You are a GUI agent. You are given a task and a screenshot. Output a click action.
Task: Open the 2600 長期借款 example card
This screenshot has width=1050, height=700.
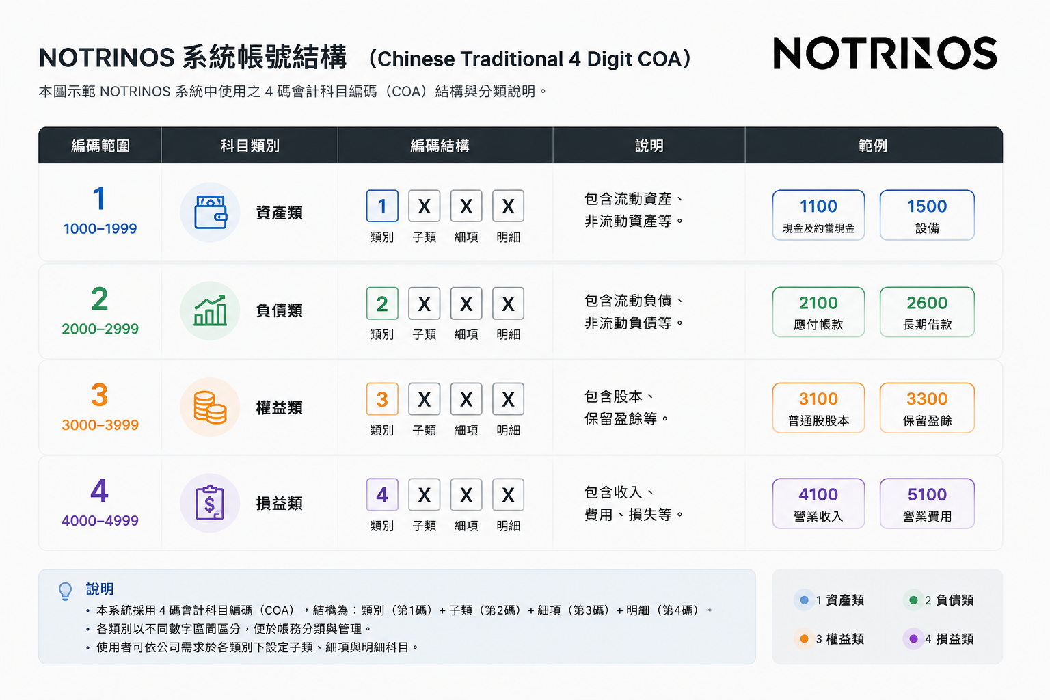coord(927,312)
